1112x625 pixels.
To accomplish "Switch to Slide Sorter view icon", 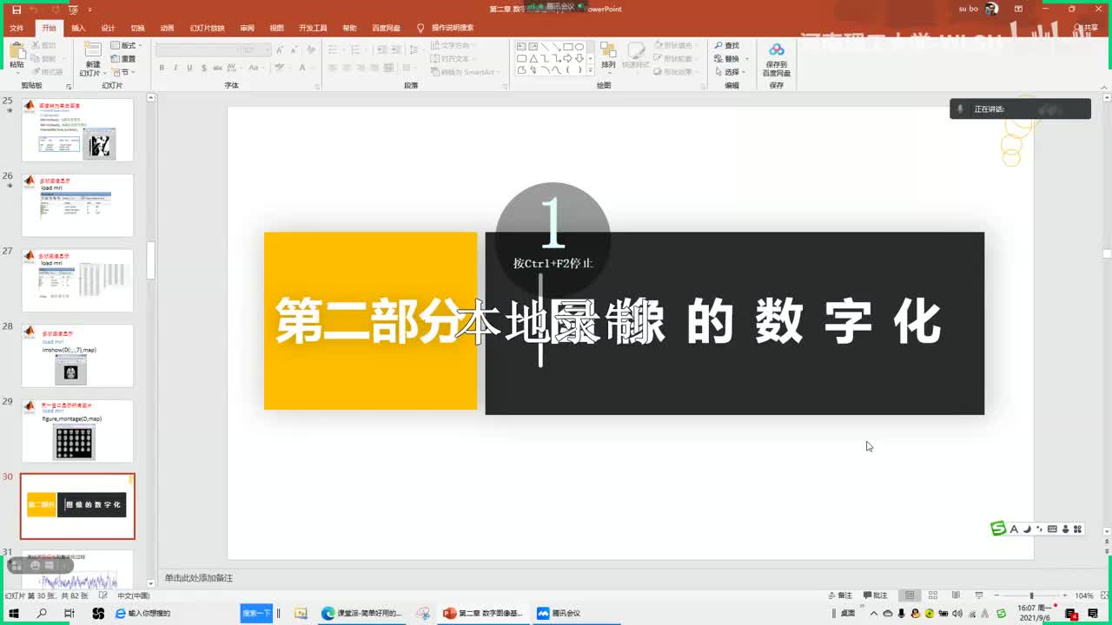I will tap(933, 595).
